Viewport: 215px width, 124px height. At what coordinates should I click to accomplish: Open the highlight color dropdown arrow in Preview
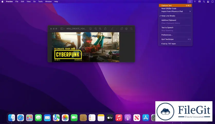point(117,29)
